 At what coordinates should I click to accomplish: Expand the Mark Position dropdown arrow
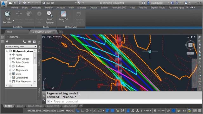(55, 21)
